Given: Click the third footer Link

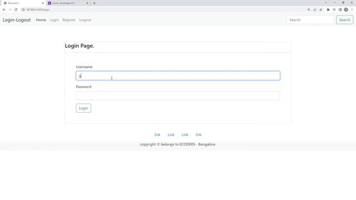Looking at the screenshot, I should [x=185, y=134].
